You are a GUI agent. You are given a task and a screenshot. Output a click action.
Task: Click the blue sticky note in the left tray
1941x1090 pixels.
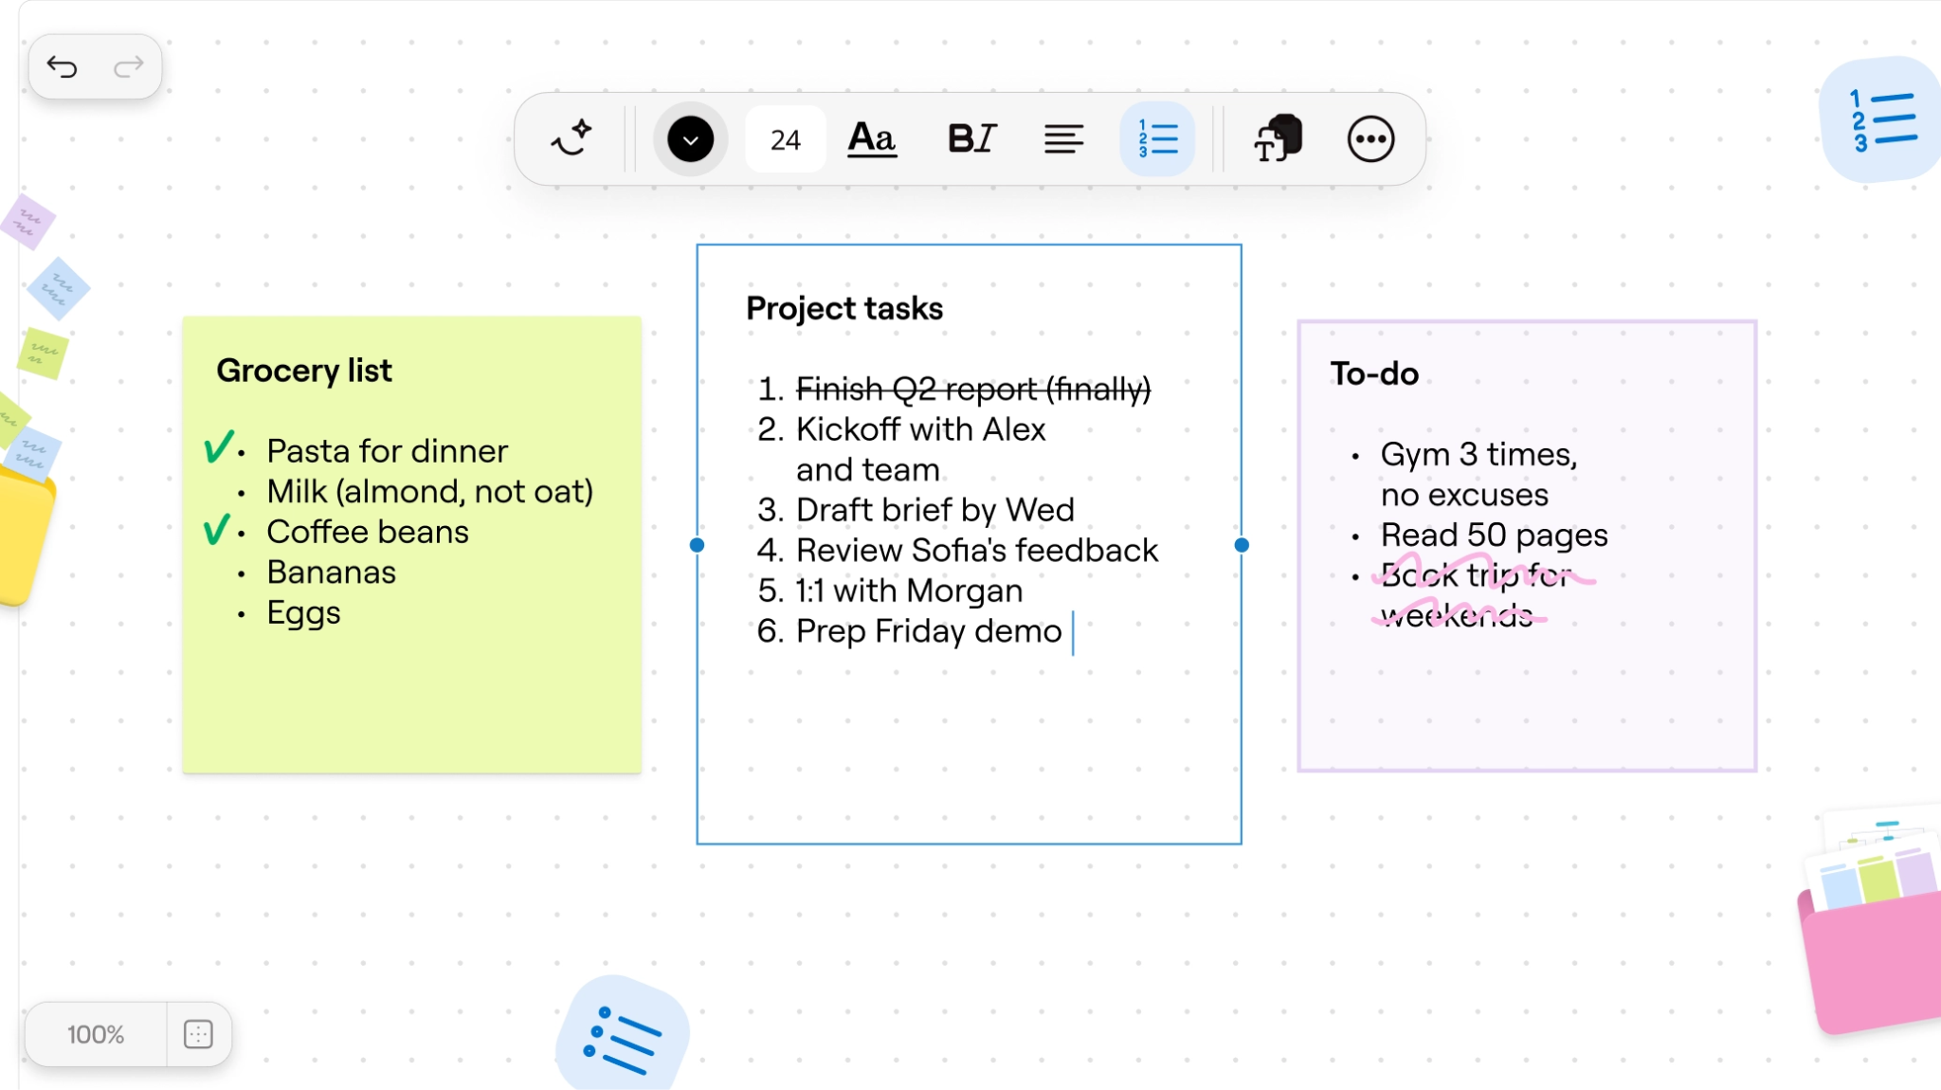pyautogui.click(x=58, y=288)
